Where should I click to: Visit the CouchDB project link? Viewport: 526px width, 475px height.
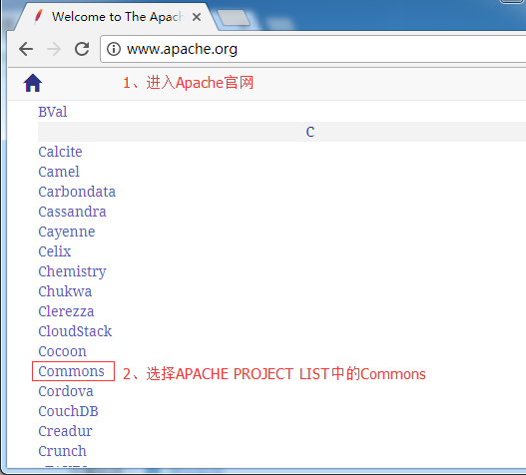pos(68,411)
